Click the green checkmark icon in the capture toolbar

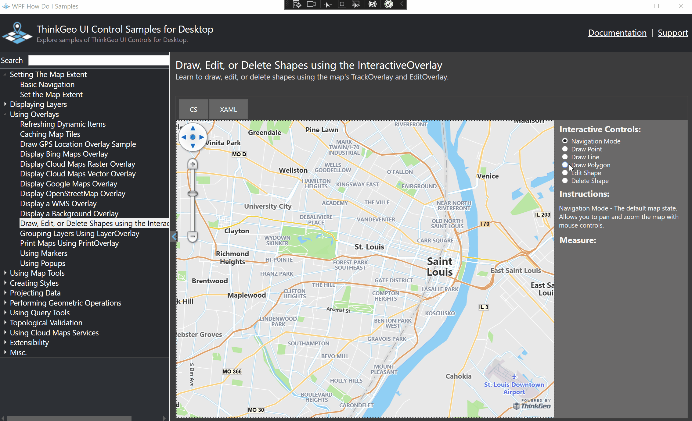point(388,5)
